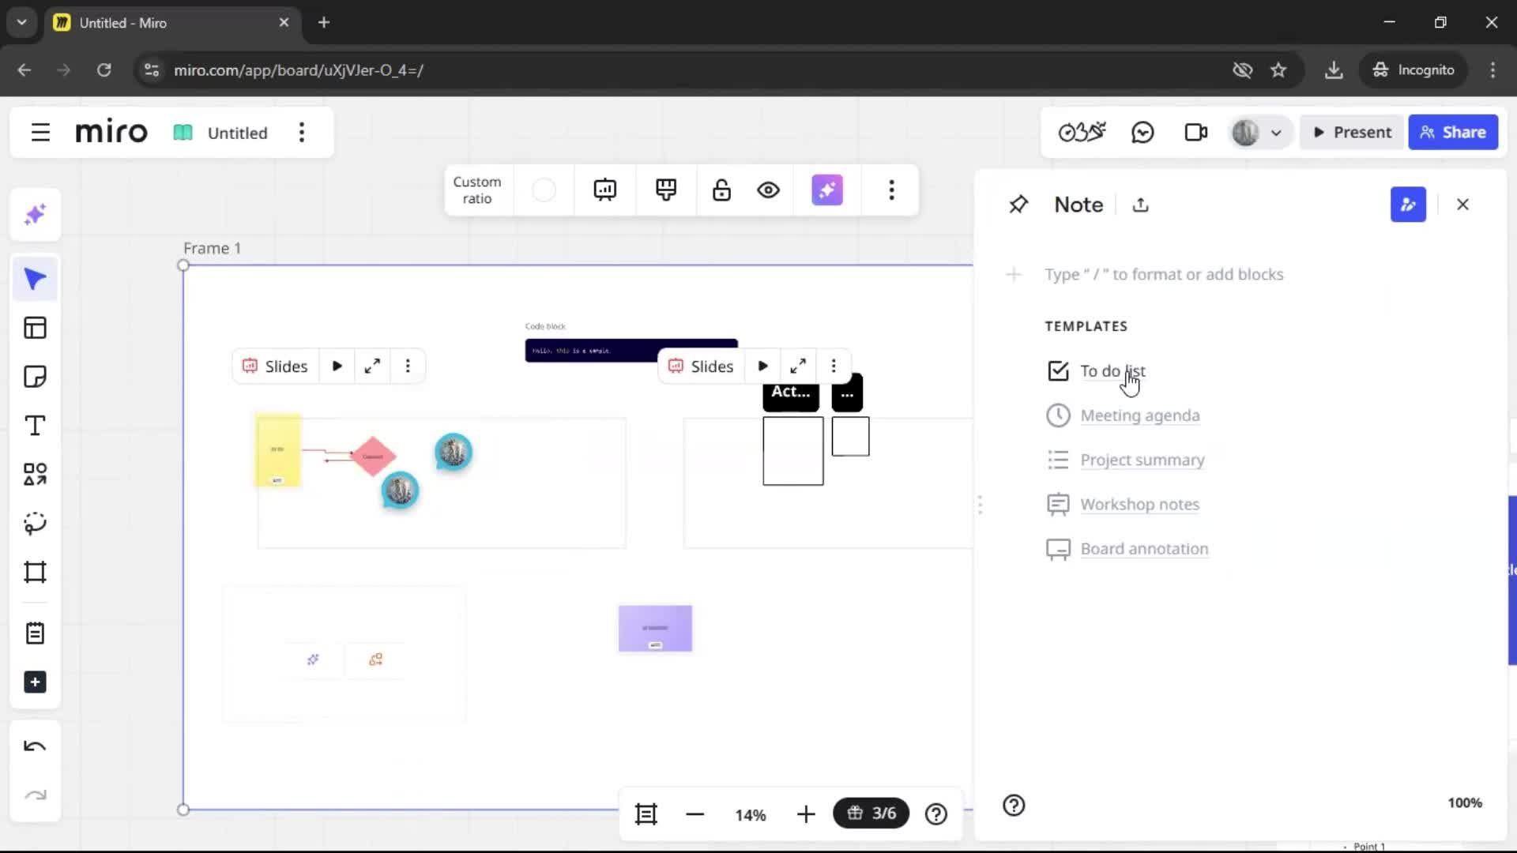Viewport: 1517px width, 853px height.
Task: Select the Sticky note tool
Action: pyautogui.click(x=35, y=377)
